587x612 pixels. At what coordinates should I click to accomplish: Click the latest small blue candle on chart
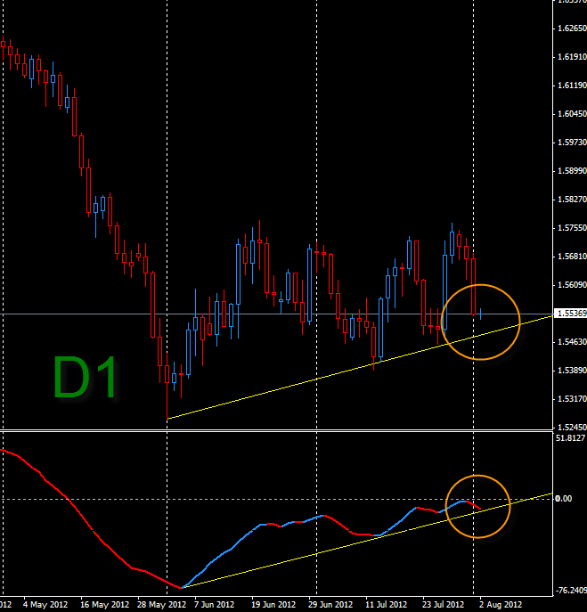pyautogui.click(x=480, y=314)
